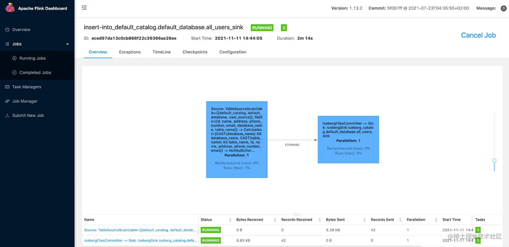Select the IcebergFilesCommitter node in job graph
The height and width of the screenshot is (247, 509).
click(x=348, y=139)
